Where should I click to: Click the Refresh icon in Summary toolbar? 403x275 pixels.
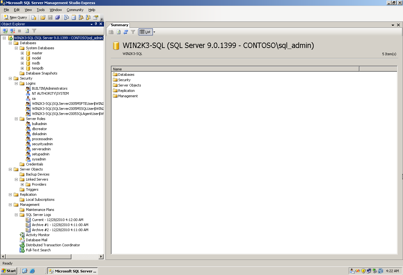coord(118,32)
